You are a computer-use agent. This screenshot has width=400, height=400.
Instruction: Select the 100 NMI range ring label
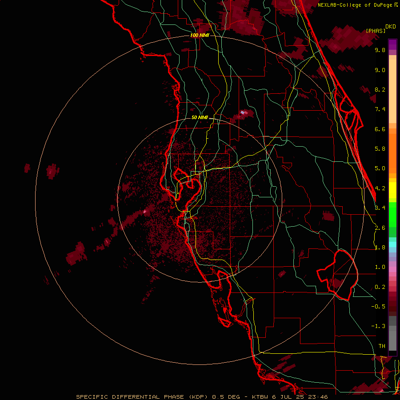[200, 35]
